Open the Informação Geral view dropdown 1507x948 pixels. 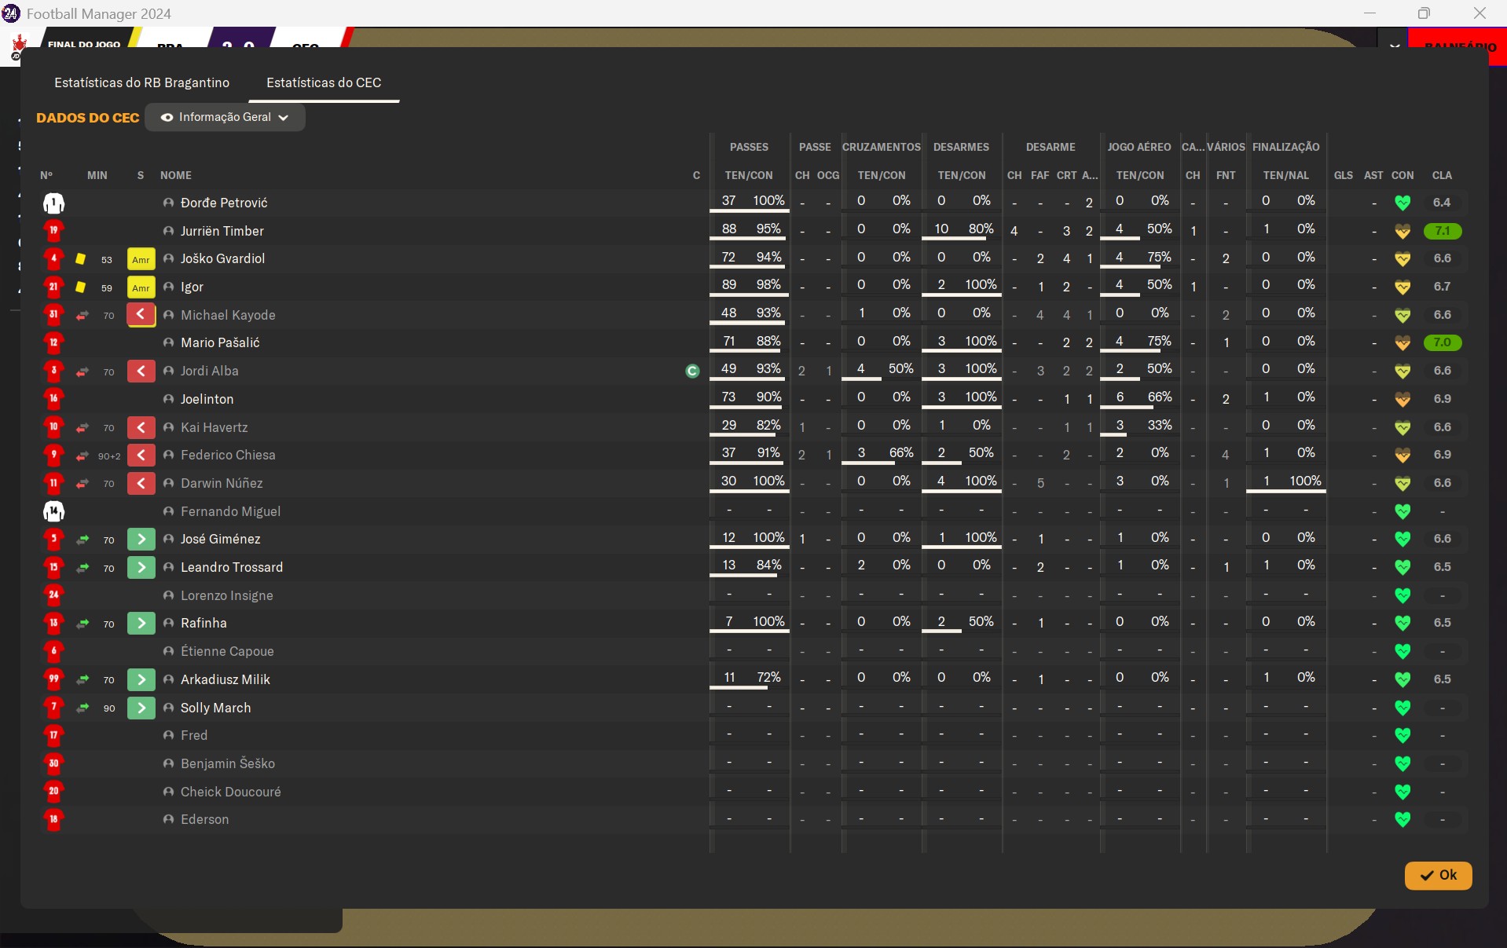pyautogui.click(x=225, y=117)
